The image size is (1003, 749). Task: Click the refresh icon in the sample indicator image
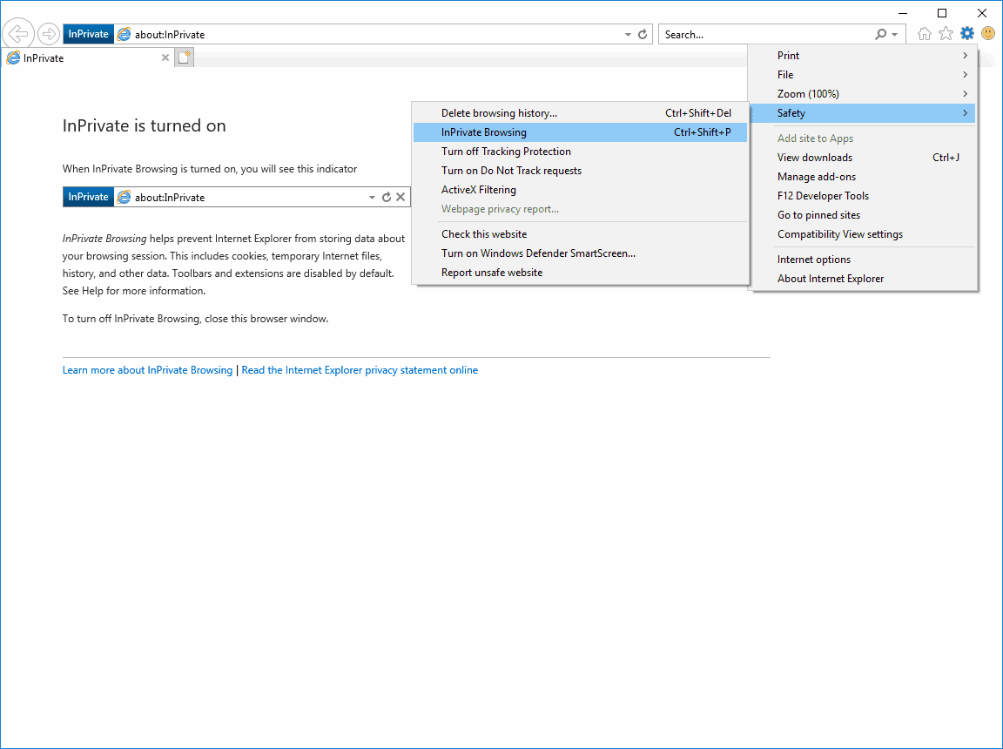tap(387, 197)
